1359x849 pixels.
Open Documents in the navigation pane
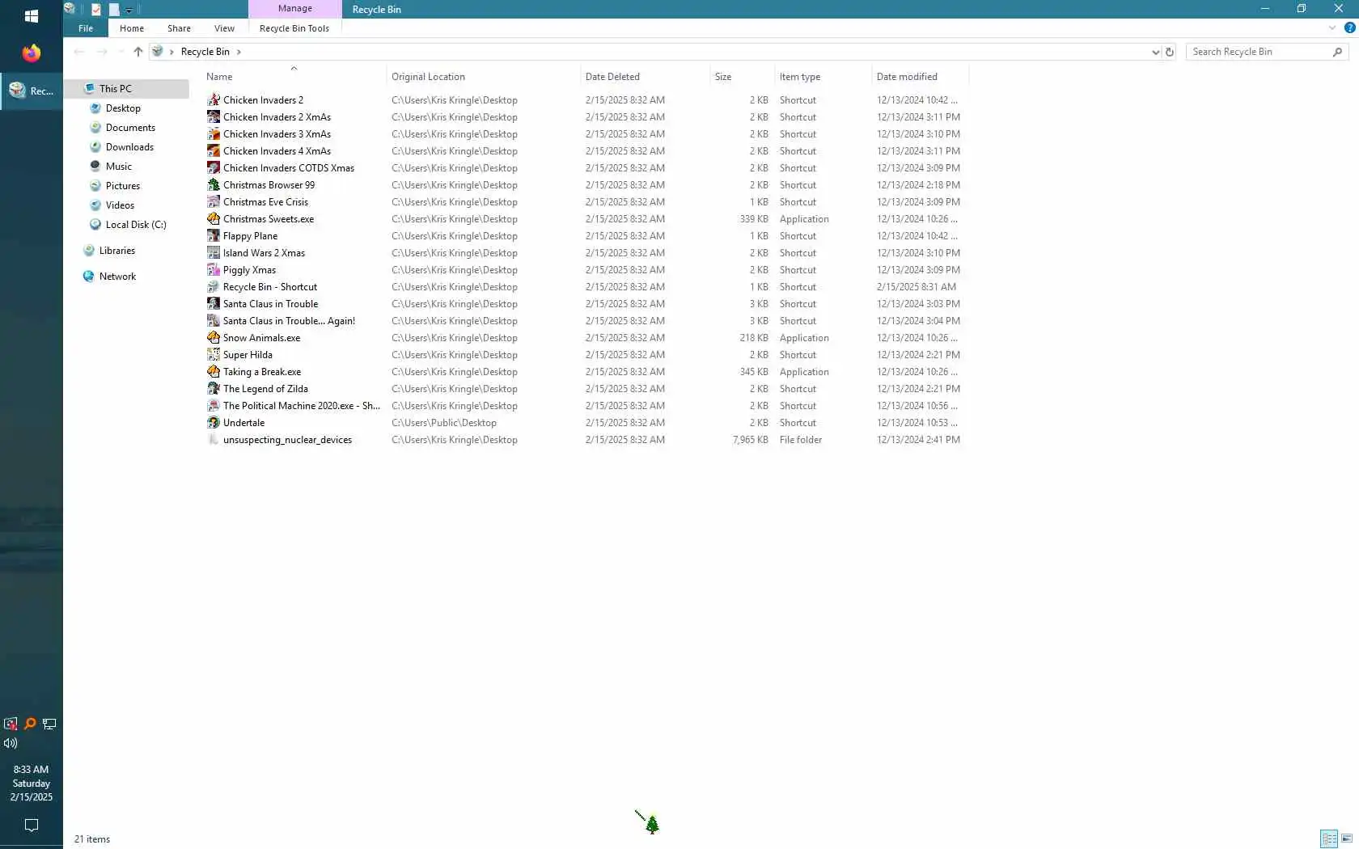(x=130, y=128)
